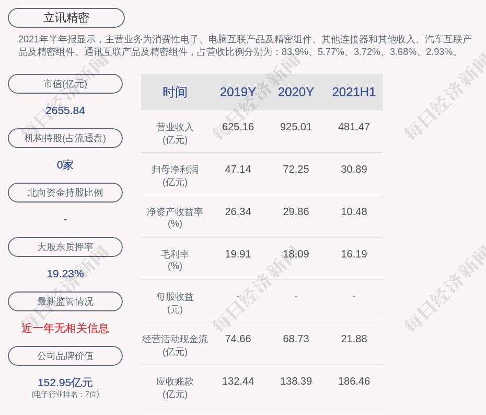Select the 归母净利润 row label
This screenshot has height=415, width=486.
click(175, 176)
